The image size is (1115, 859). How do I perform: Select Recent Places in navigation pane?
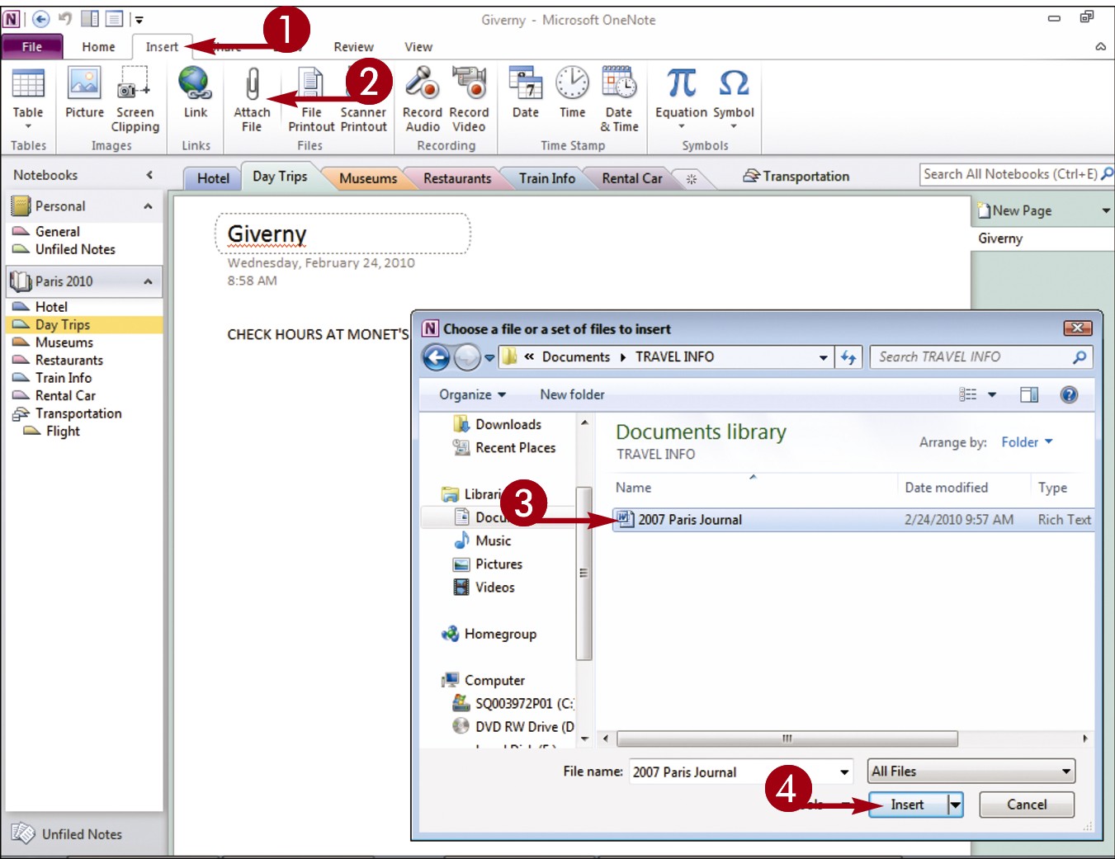503,447
